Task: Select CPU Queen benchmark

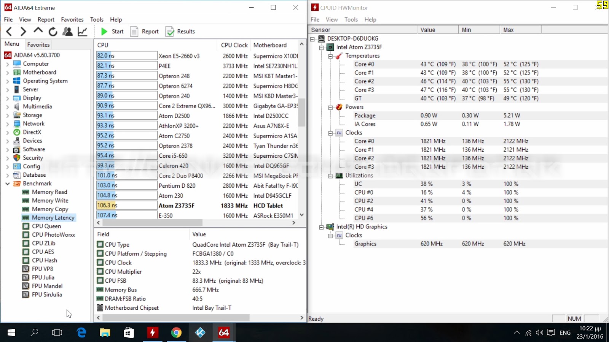Action: point(46,226)
